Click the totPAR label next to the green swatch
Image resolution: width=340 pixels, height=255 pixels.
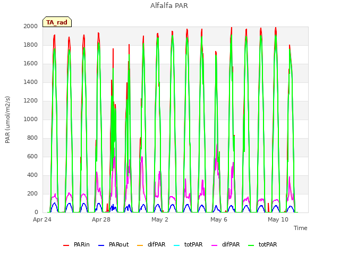(x=268, y=244)
